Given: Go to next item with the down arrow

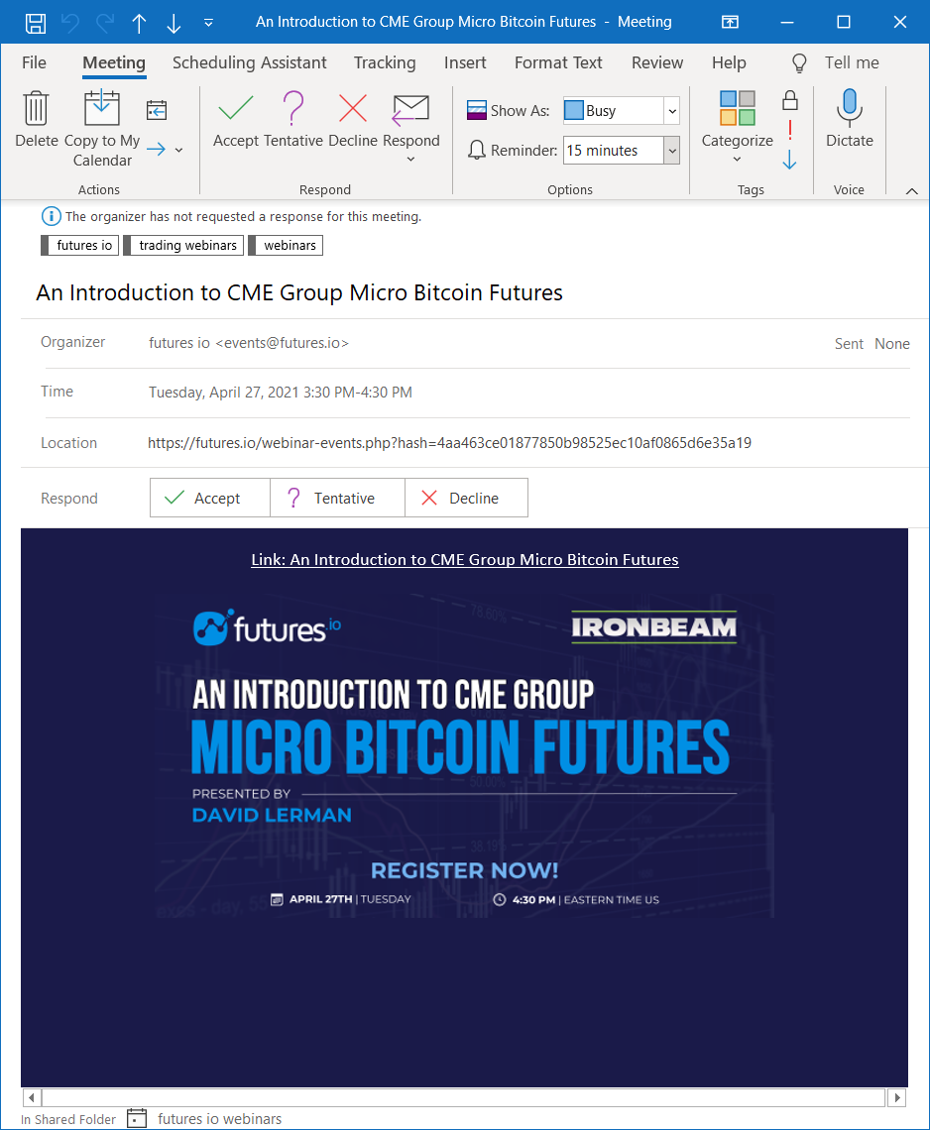Looking at the screenshot, I should click(174, 23).
